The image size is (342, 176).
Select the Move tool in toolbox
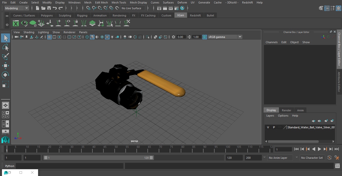pyautogui.click(x=6, y=66)
